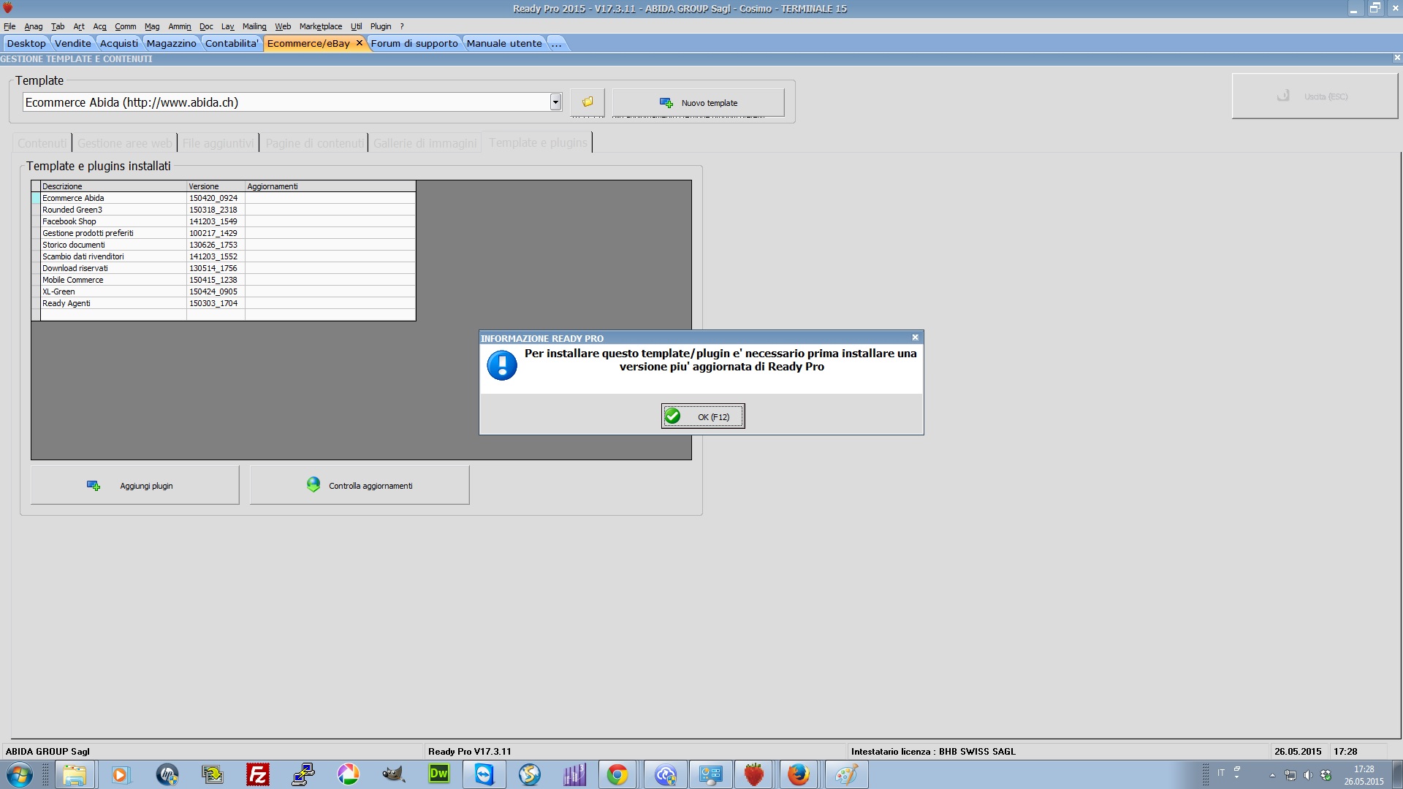The width and height of the screenshot is (1403, 789).
Task: Open the overflow tabs ellipsis
Action: click(556, 43)
